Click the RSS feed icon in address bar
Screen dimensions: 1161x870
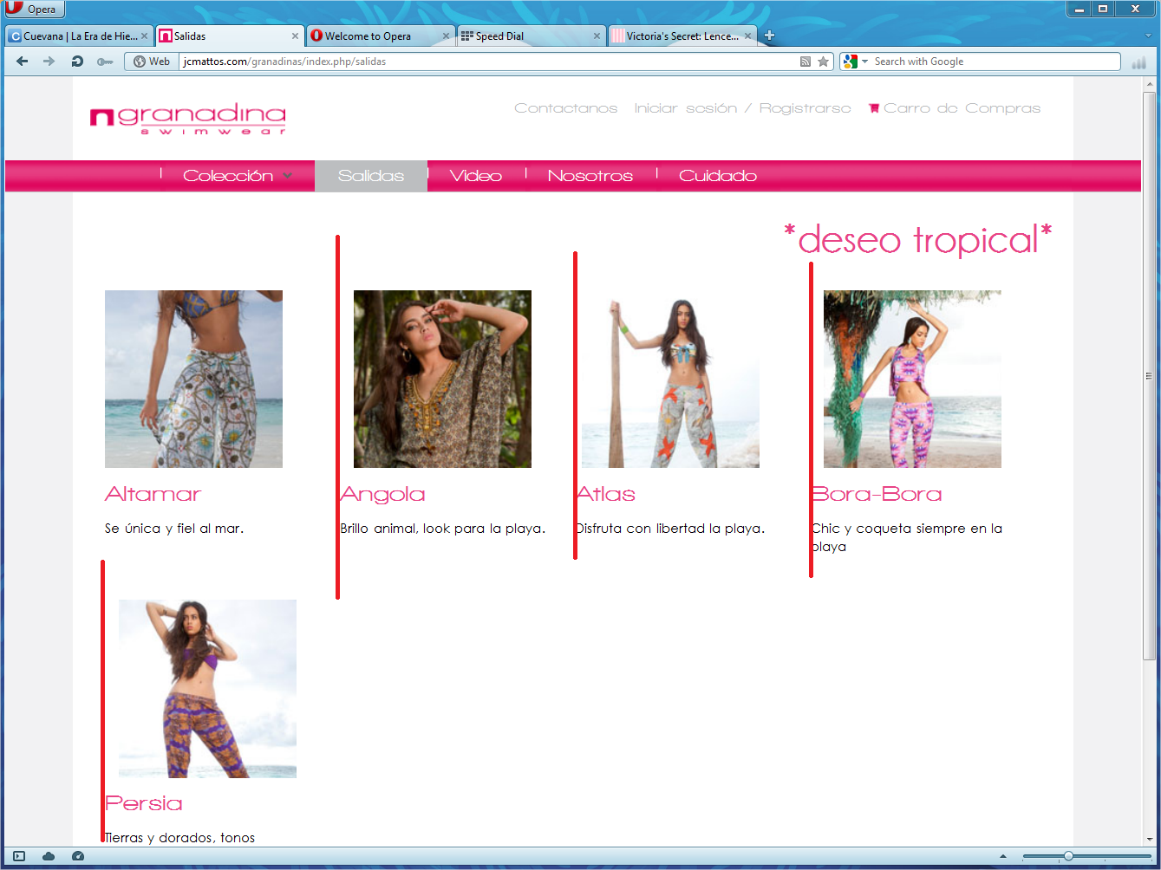(x=806, y=62)
